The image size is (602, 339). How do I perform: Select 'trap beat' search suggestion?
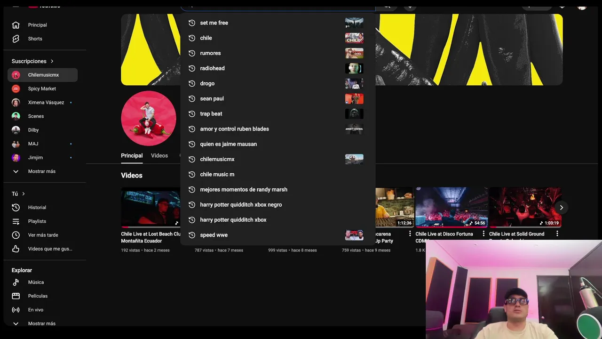[277, 113]
